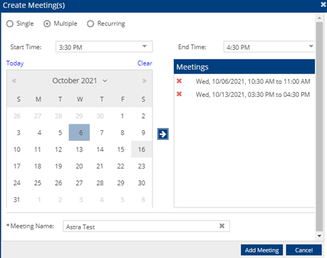Choose October 18 on the calendar
The height and width of the screenshot is (258, 327).
pyautogui.click(x=38, y=166)
